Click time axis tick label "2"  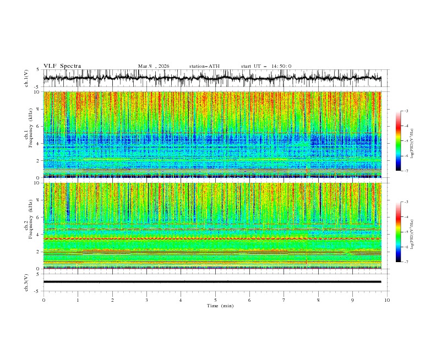112,300
